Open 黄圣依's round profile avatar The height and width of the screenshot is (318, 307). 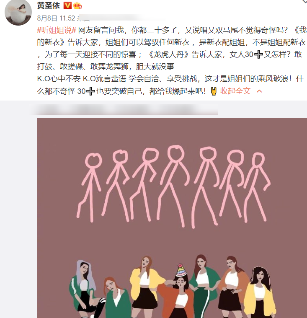[18, 12]
